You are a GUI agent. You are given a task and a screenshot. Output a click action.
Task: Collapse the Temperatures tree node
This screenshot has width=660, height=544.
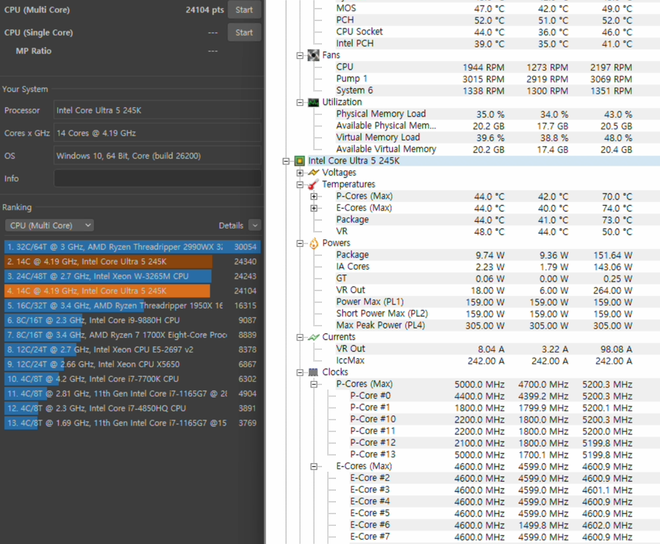[300, 185]
